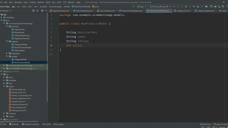The height and width of the screenshot is (128, 228).
Task: Click the Expand/Collapse All project tree icon
Action: (37, 11)
